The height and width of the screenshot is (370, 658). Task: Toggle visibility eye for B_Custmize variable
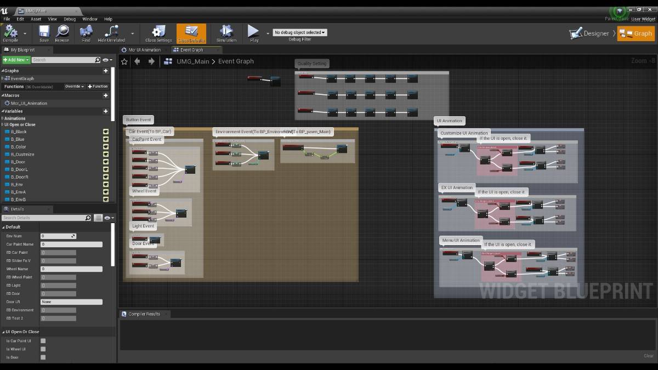tap(106, 155)
